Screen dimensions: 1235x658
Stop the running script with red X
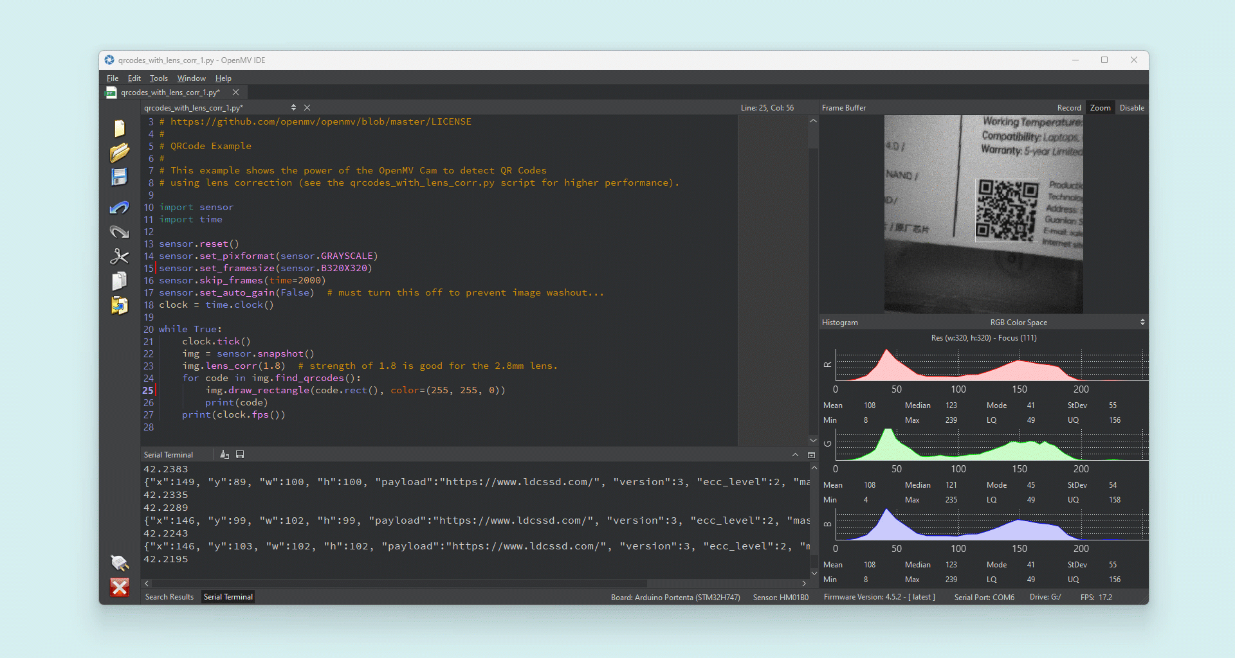point(120,587)
